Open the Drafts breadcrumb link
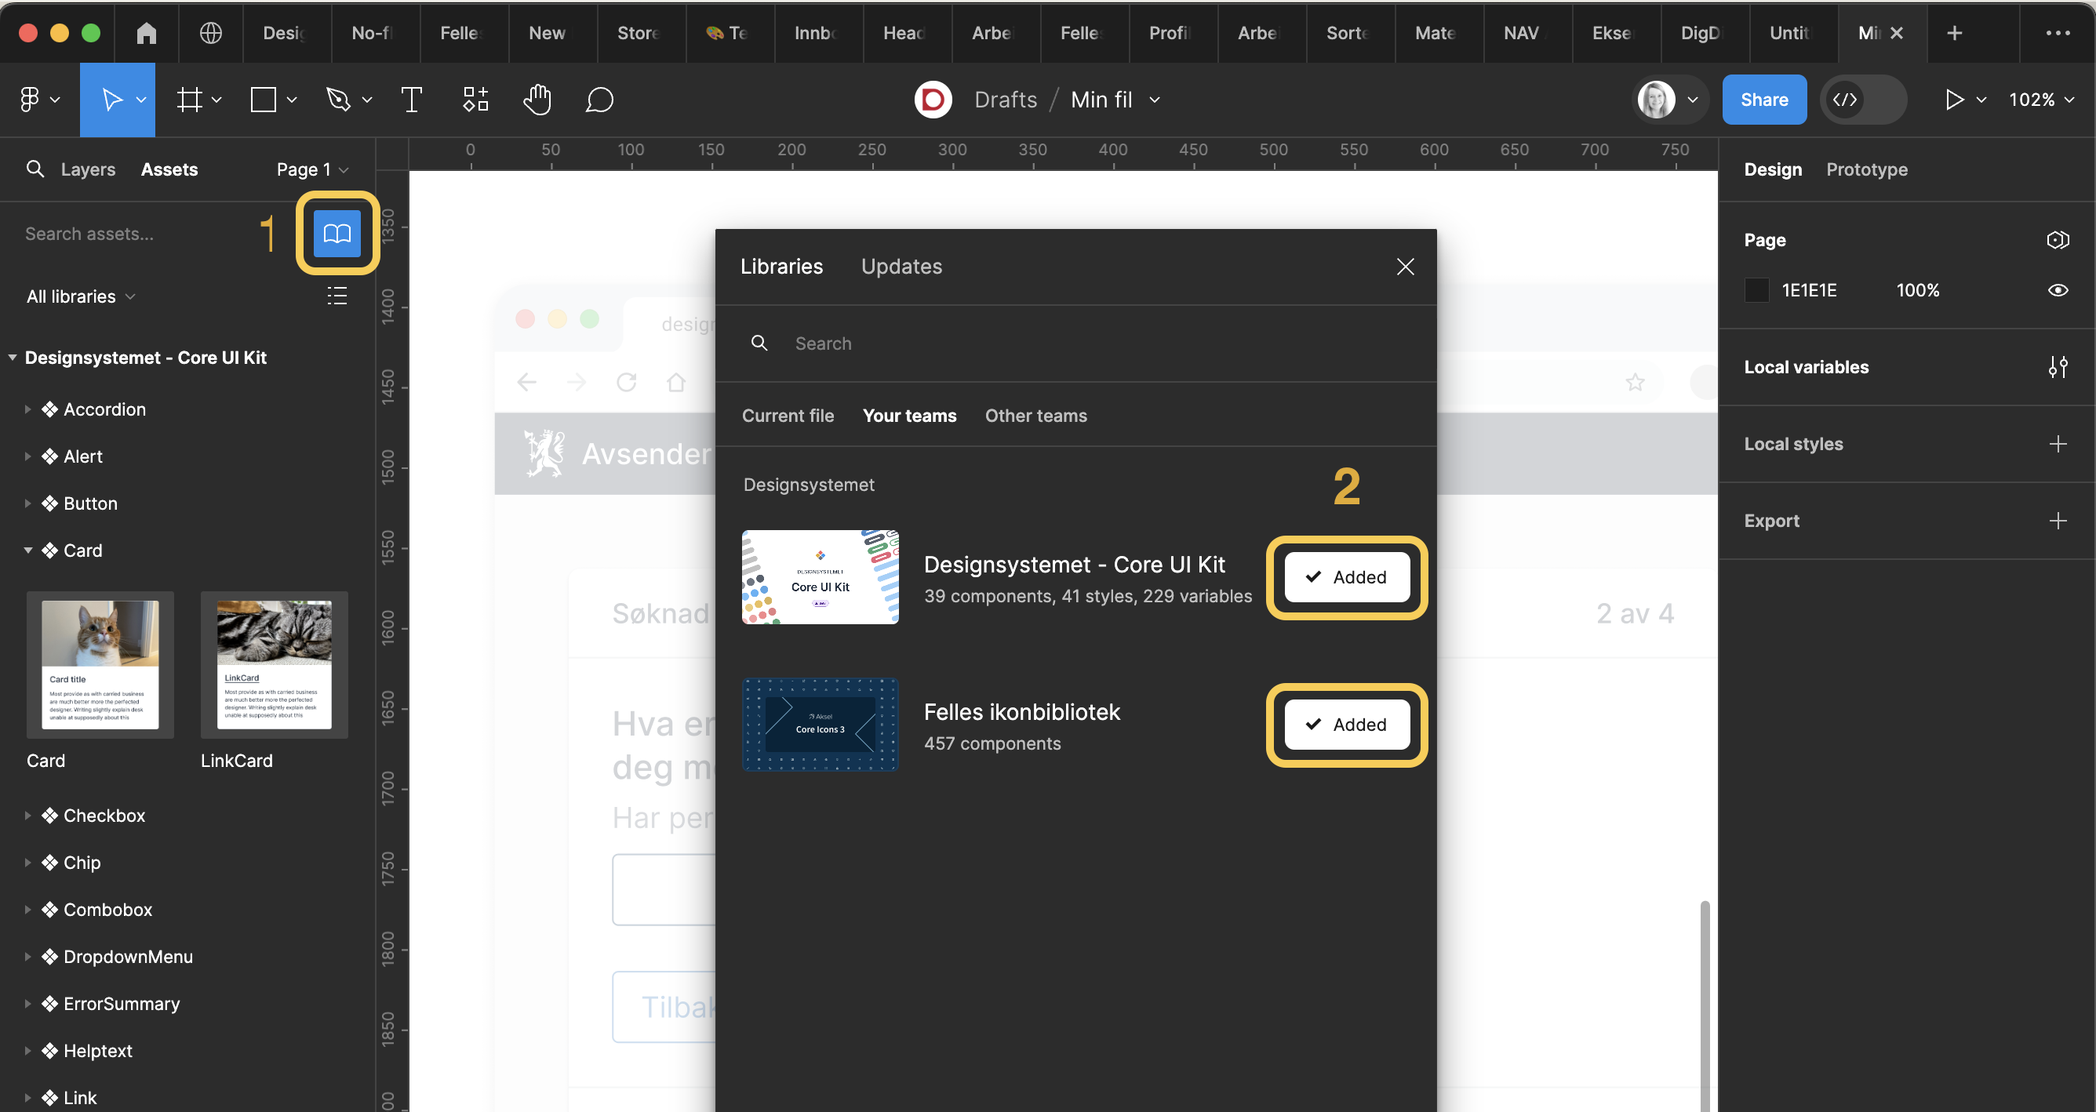 [x=1006, y=100]
